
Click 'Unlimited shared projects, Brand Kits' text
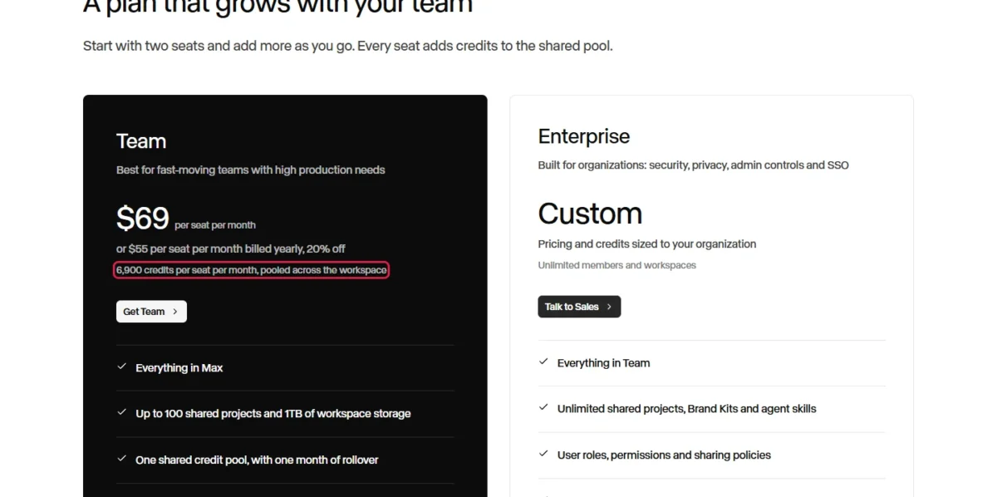(687, 409)
